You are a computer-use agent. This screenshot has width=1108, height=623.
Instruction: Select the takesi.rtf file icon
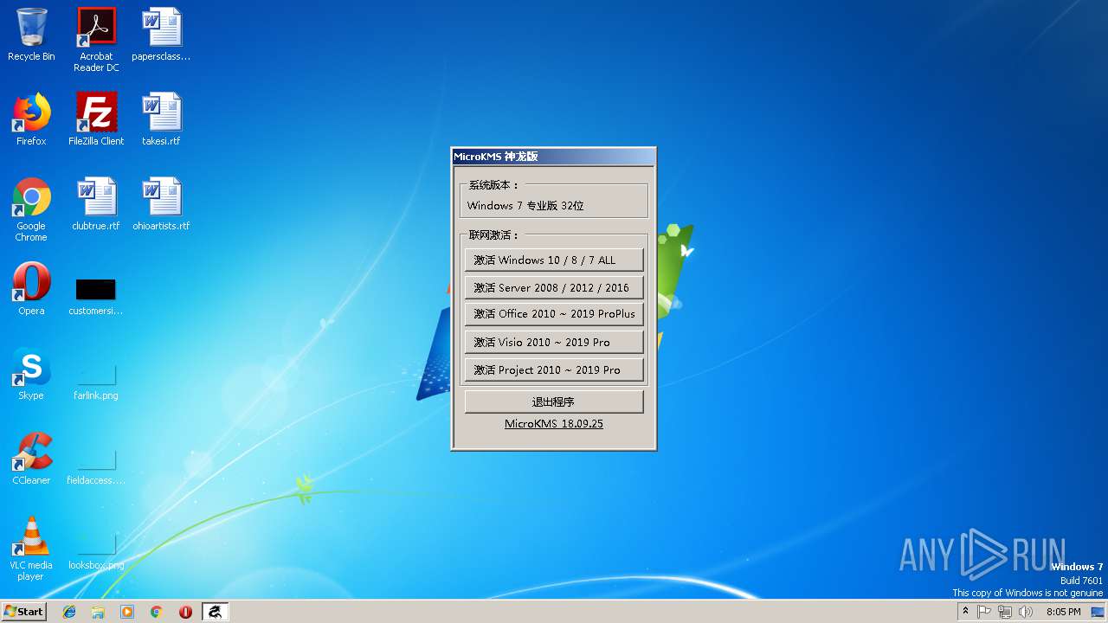point(161,119)
